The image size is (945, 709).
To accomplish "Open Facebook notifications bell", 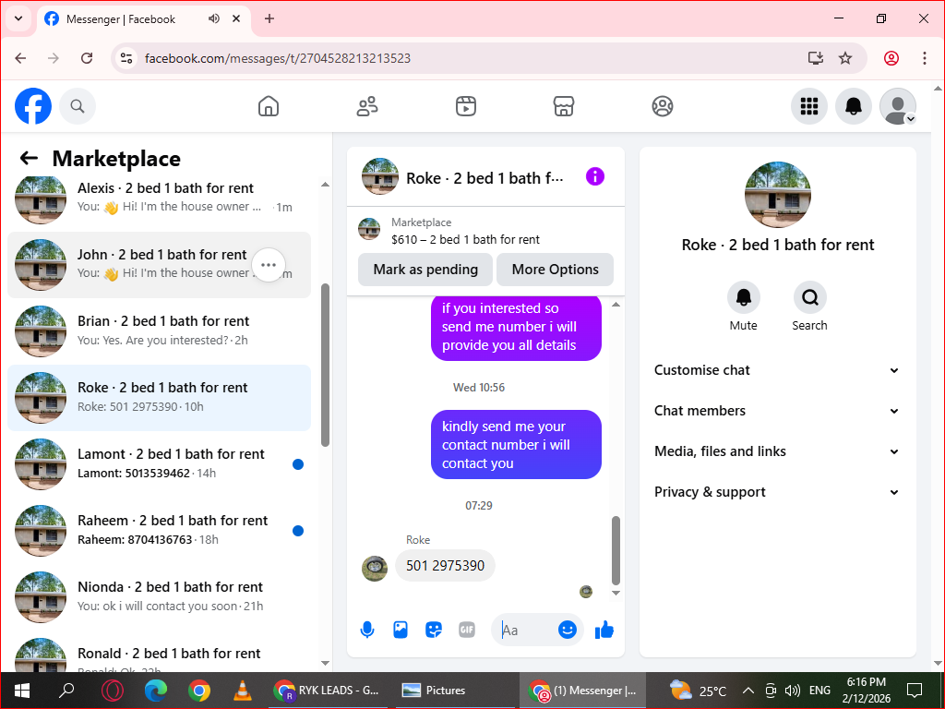I will (854, 106).
